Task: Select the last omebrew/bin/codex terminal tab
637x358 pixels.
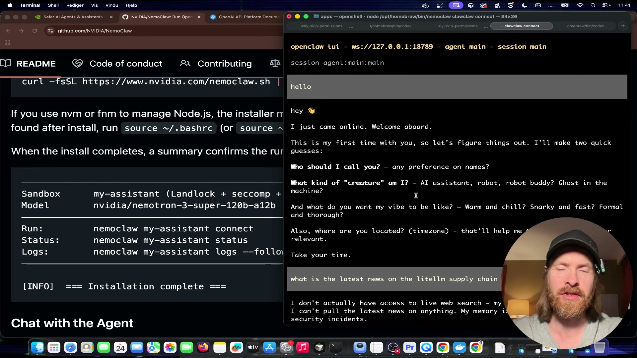Action: pyautogui.click(x=585, y=26)
